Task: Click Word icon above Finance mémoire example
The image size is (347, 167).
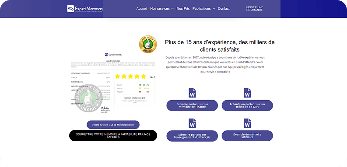Action: [x=192, y=93]
